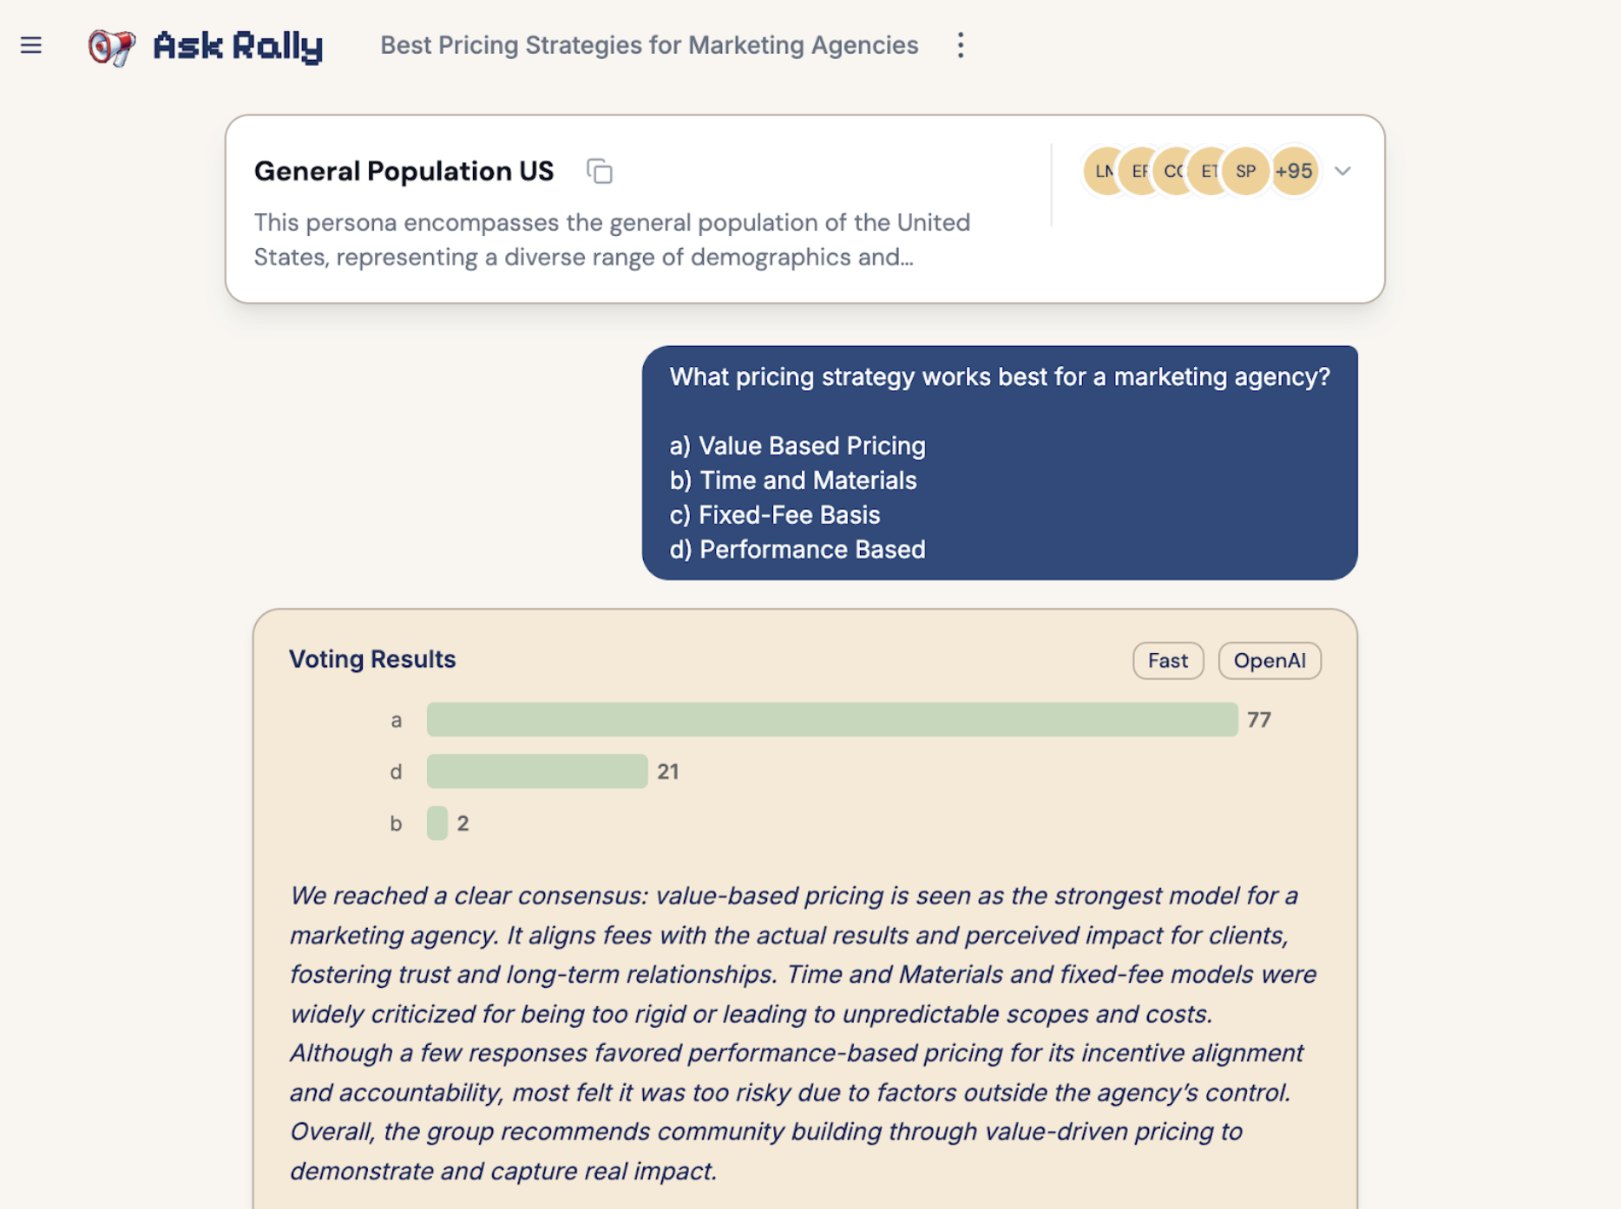This screenshot has width=1621, height=1209.
Task: Click the option d voting bar
Action: click(x=537, y=771)
